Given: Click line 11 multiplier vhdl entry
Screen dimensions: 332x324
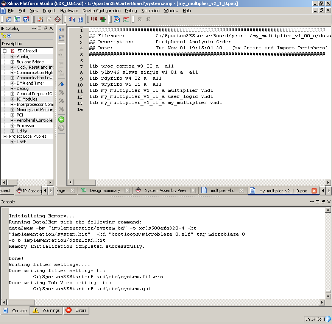Looking at the screenshot, I should click(151, 90).
